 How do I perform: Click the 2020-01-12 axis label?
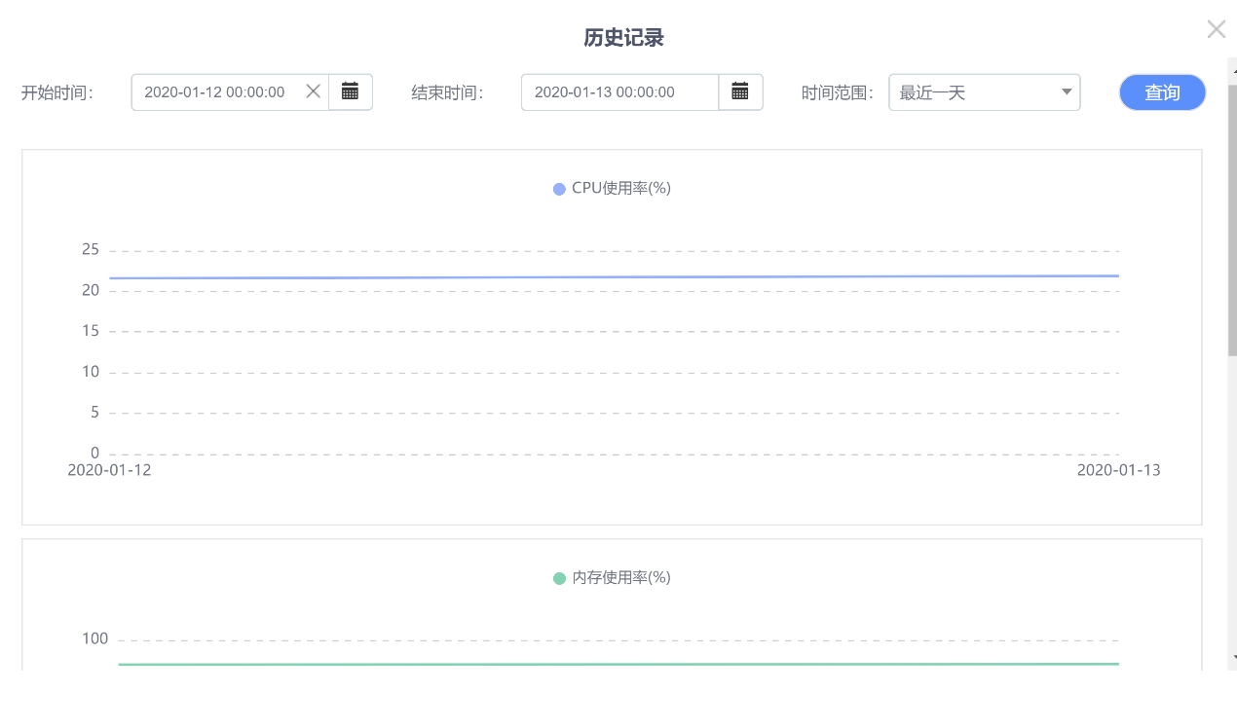[109, 470]
